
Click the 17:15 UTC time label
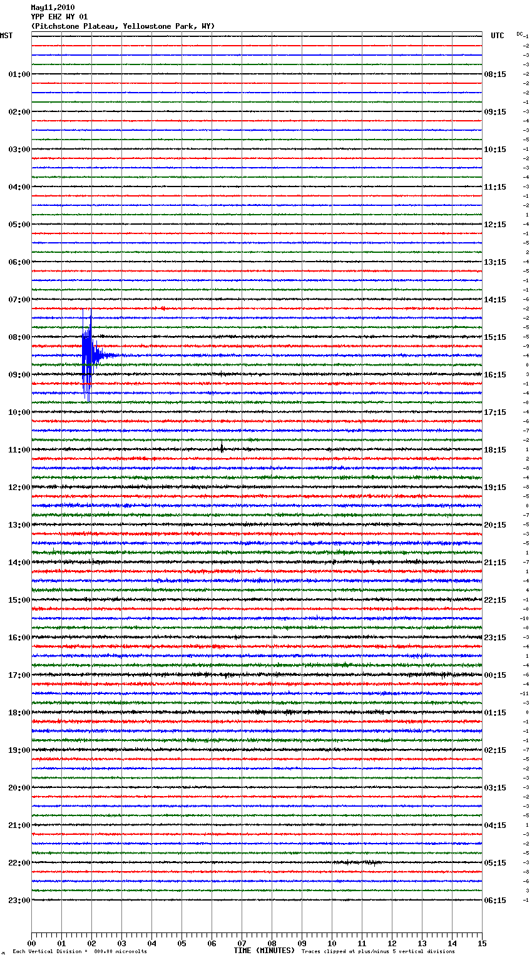click(495, 412)
